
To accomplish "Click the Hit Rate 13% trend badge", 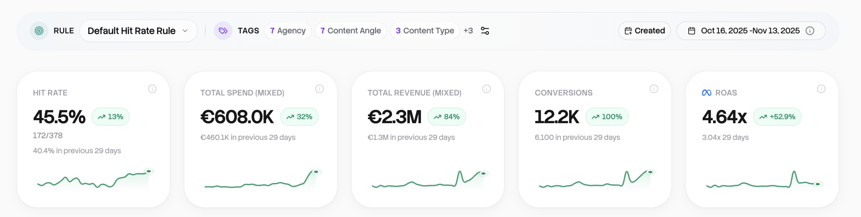I will [x=110, y=117].
